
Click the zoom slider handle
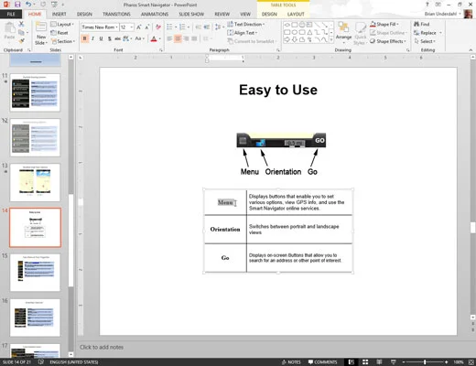[425, 362]
